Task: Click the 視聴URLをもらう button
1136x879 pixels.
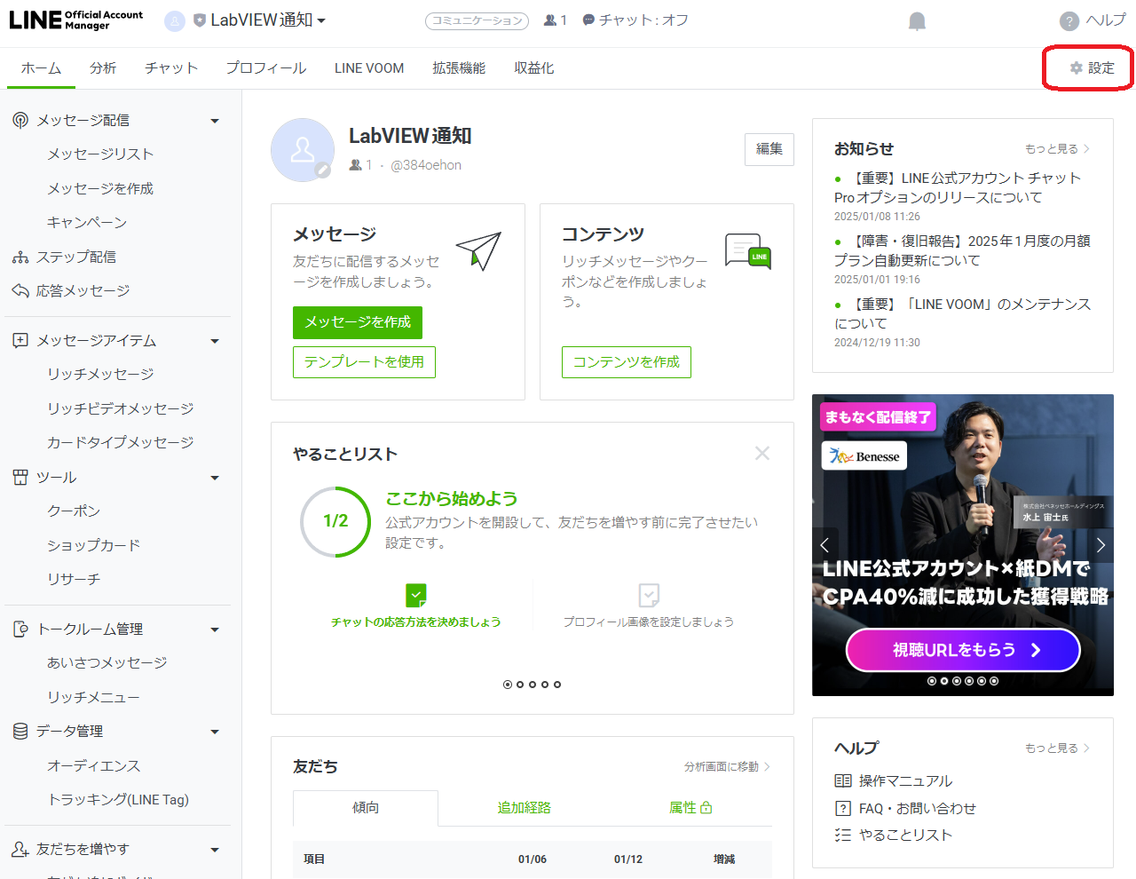Action: 963,650
